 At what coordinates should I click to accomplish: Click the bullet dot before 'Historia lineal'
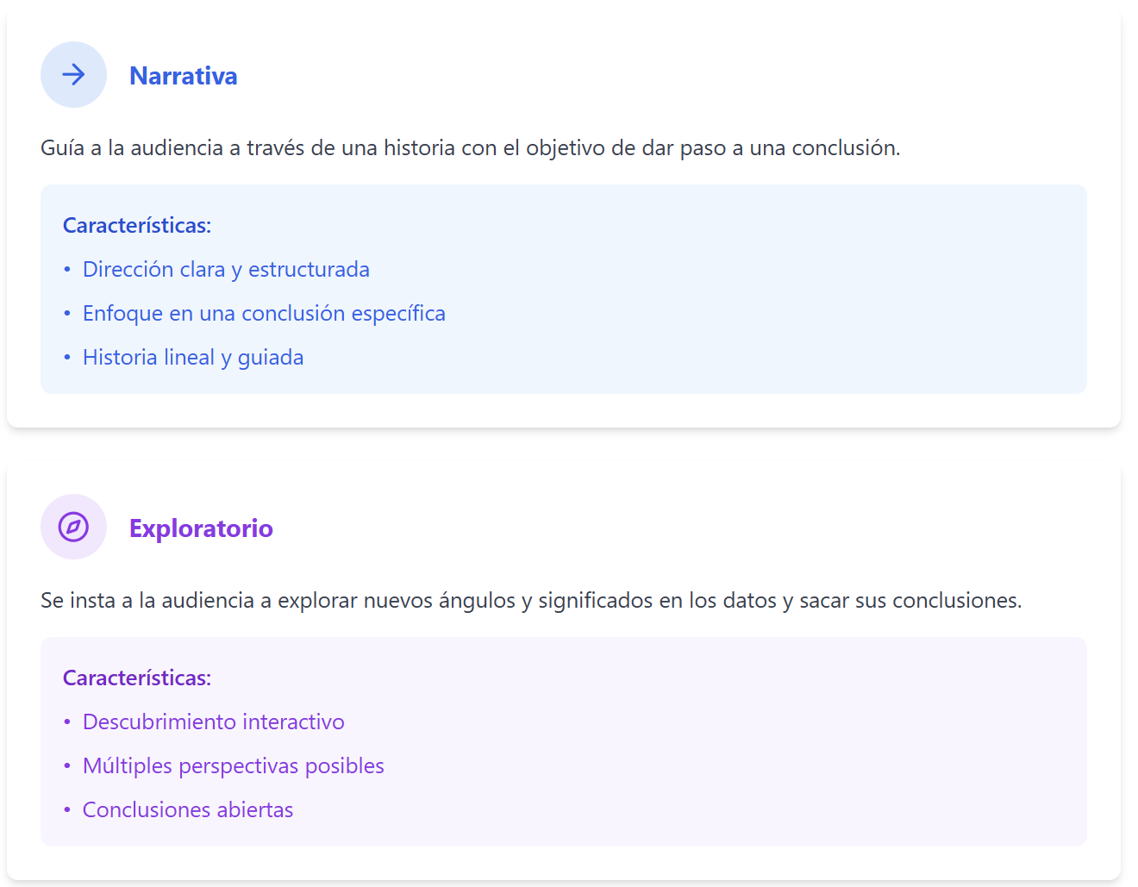[67, 358]
